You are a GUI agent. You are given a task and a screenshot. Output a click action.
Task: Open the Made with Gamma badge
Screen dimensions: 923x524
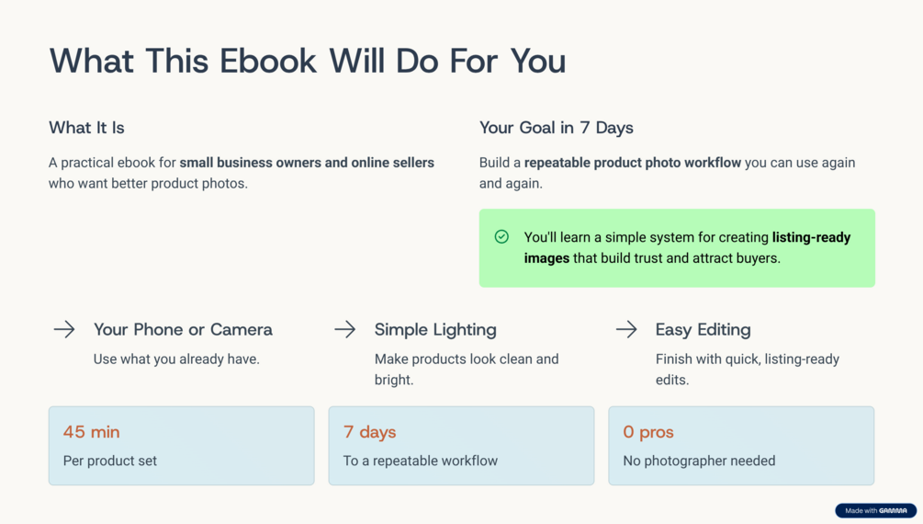pos(875,510)
